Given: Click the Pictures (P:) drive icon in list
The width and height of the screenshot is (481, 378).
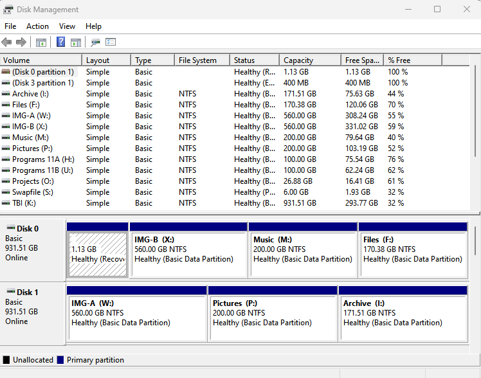Looking at the screenshot, I should [x=6, y=148].
